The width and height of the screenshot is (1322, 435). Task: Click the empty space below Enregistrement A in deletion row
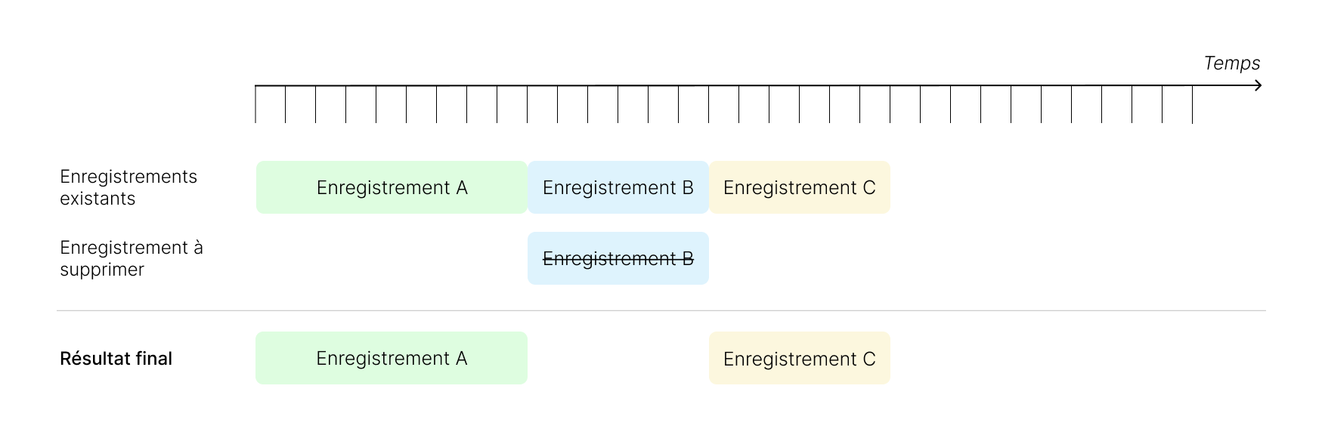(392, 258)
